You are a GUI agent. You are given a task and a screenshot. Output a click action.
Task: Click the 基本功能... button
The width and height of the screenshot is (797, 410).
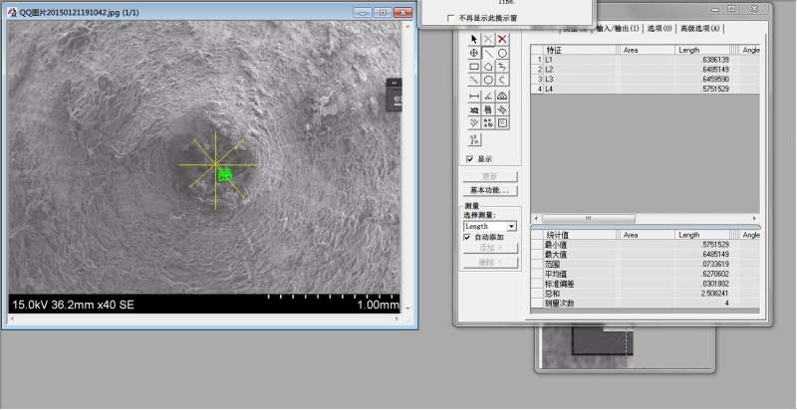point(490,190)
